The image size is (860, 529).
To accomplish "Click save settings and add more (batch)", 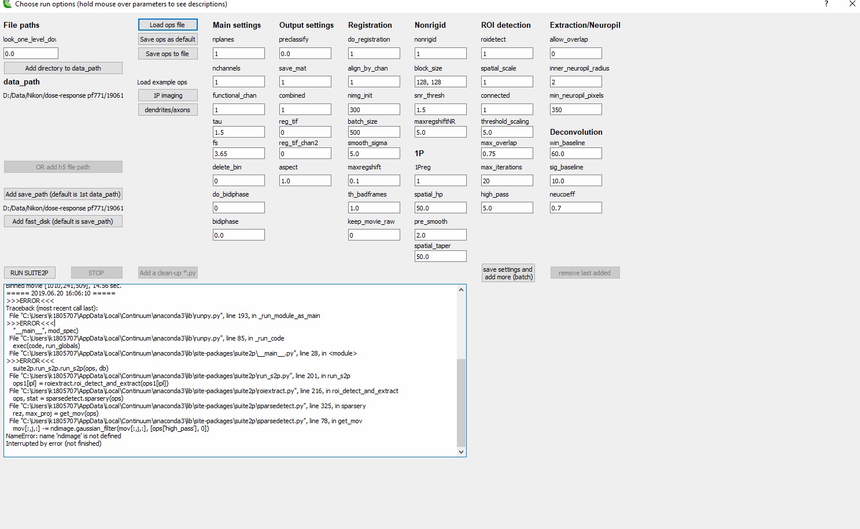I will pos(507,272).
